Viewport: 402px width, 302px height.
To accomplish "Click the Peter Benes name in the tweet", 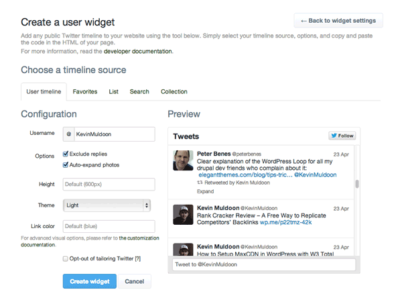I will (214, 154).
